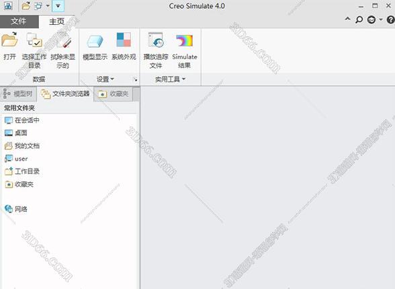Click the Folder Browser tab icon
The height and width of the screenshot is (289, 395).
tap(46, 94)
